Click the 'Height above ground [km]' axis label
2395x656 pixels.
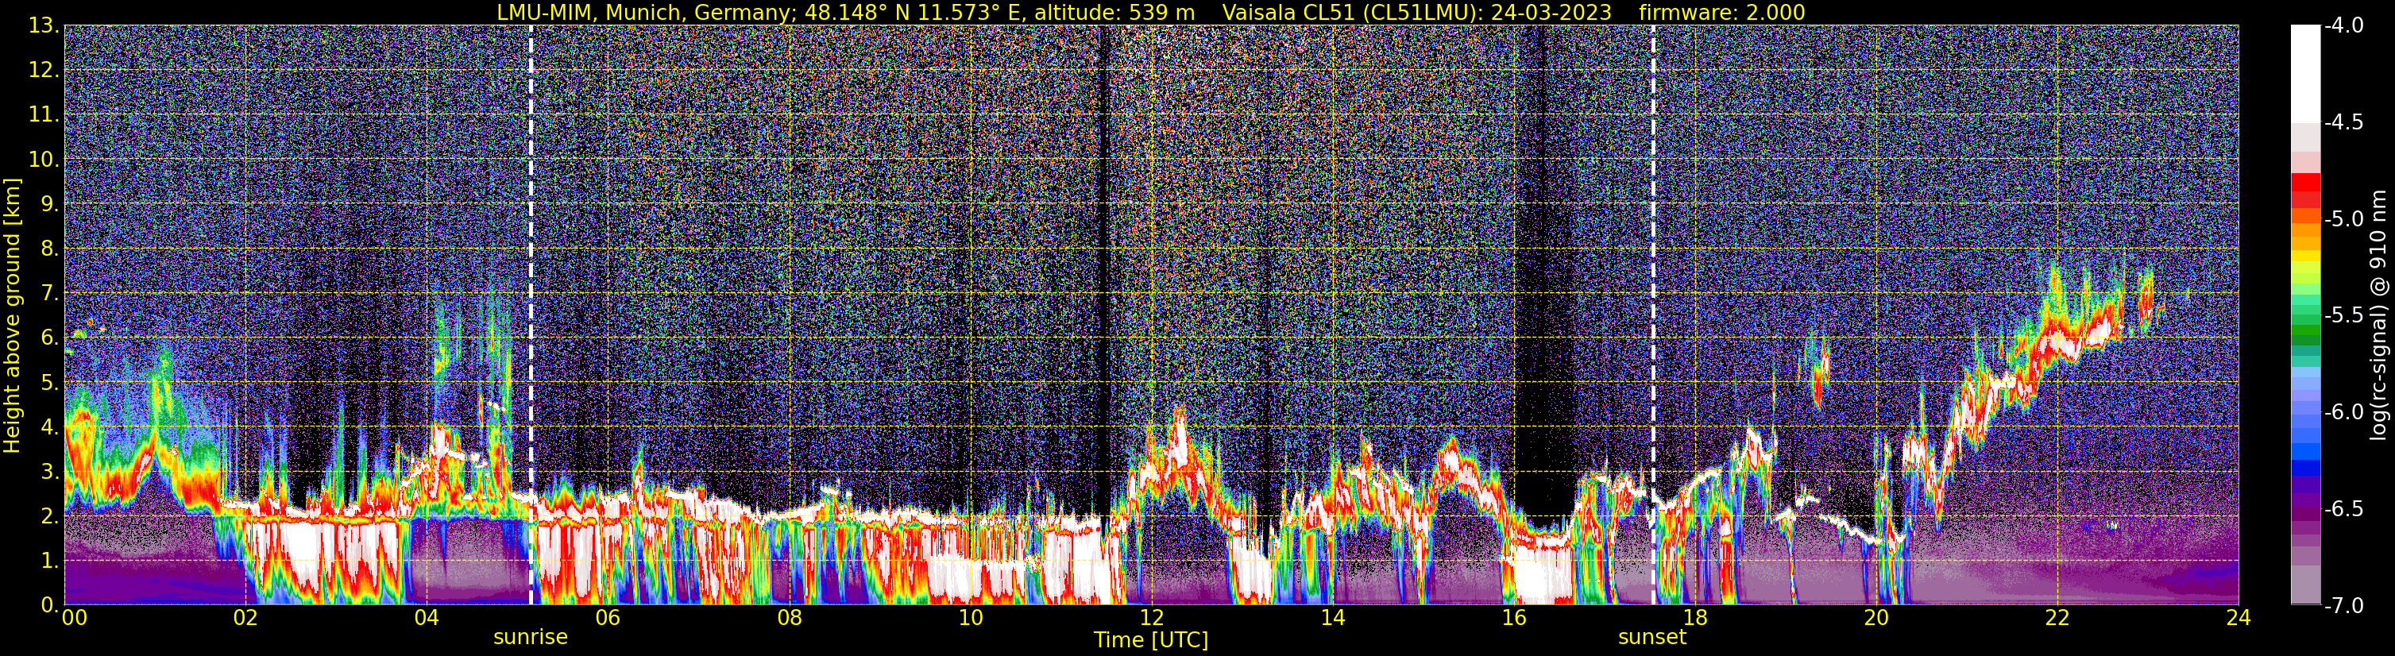point(12,316)
